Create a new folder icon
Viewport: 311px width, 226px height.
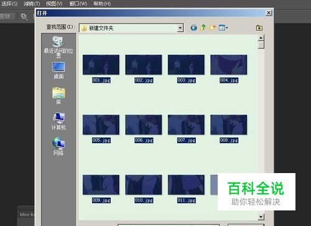(x=213, y=27)
